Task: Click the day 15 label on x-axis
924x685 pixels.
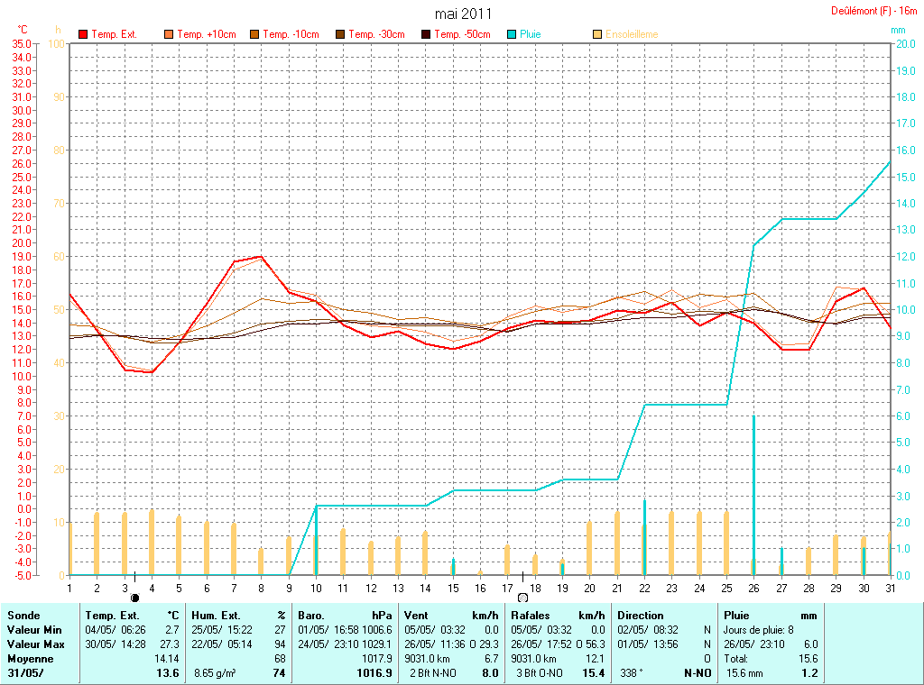Action: point(453,588)
